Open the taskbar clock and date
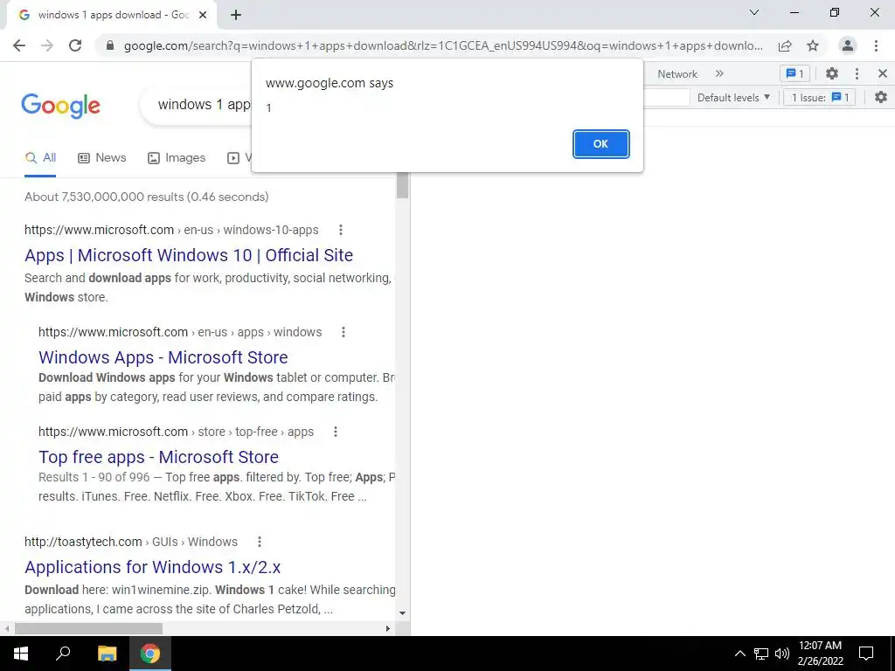The height and width of the screenshot is (671, 895). coord(820,654)
